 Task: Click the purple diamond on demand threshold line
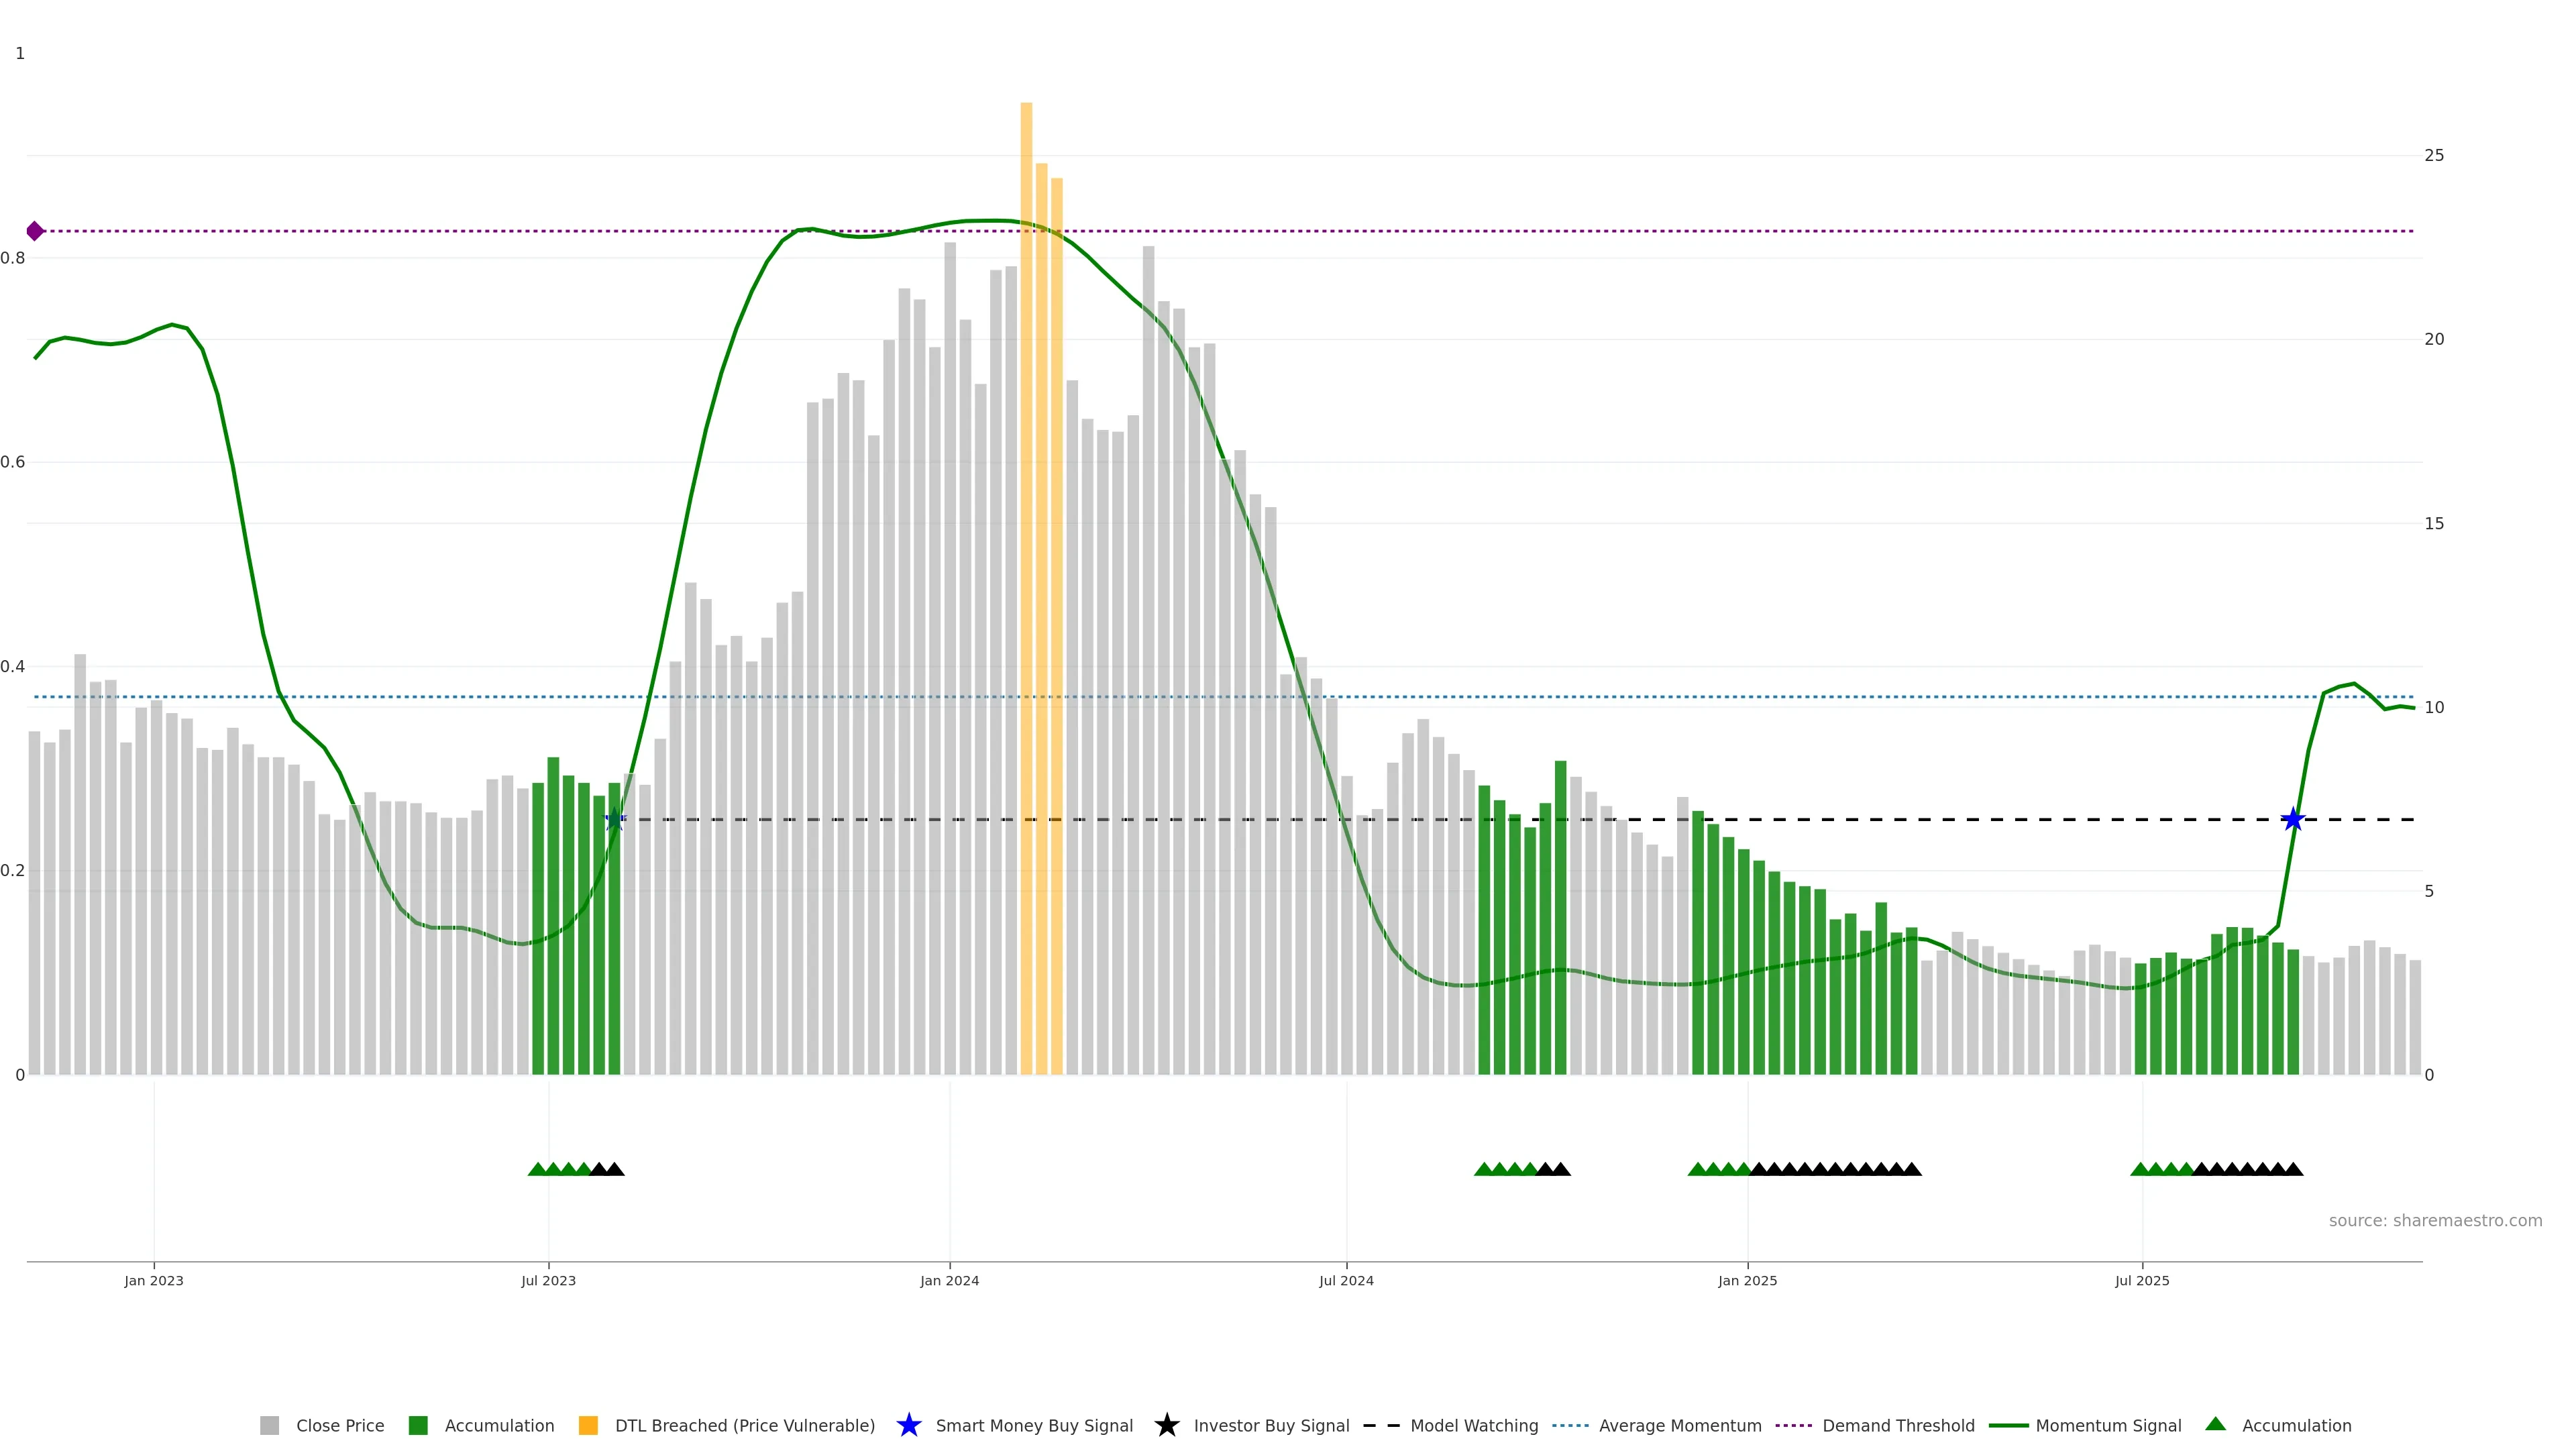(35, 231)
